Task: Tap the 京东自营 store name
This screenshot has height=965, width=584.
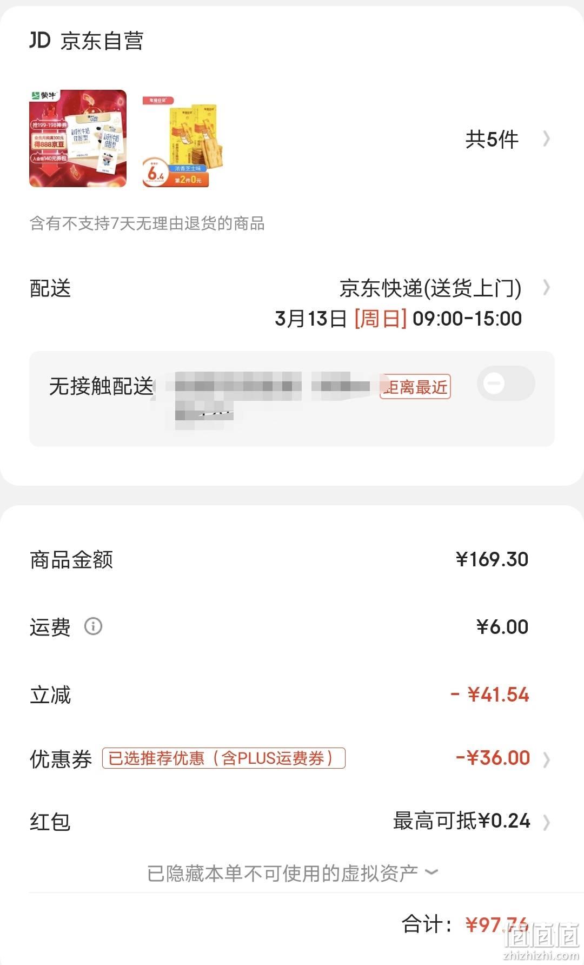Action: point(102,41)
